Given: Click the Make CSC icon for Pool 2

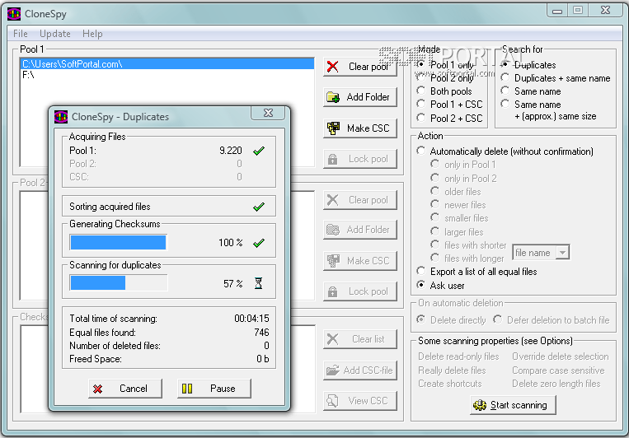Looking at the screenshot, I should pyautogui.click(x=333, y=261).
